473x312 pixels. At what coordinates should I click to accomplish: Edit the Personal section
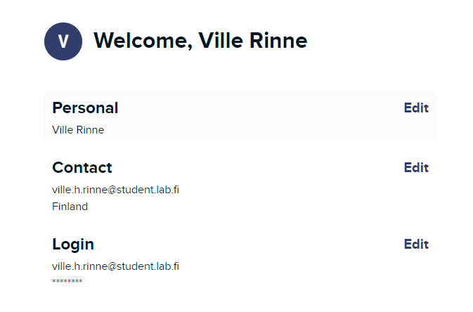coord(416,108)
